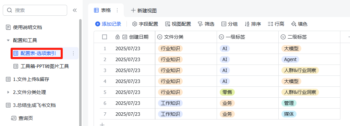This screenshot has height=126, width=350.
Task: Click the 媒体 tag in row 7
Action: point(289,114)
